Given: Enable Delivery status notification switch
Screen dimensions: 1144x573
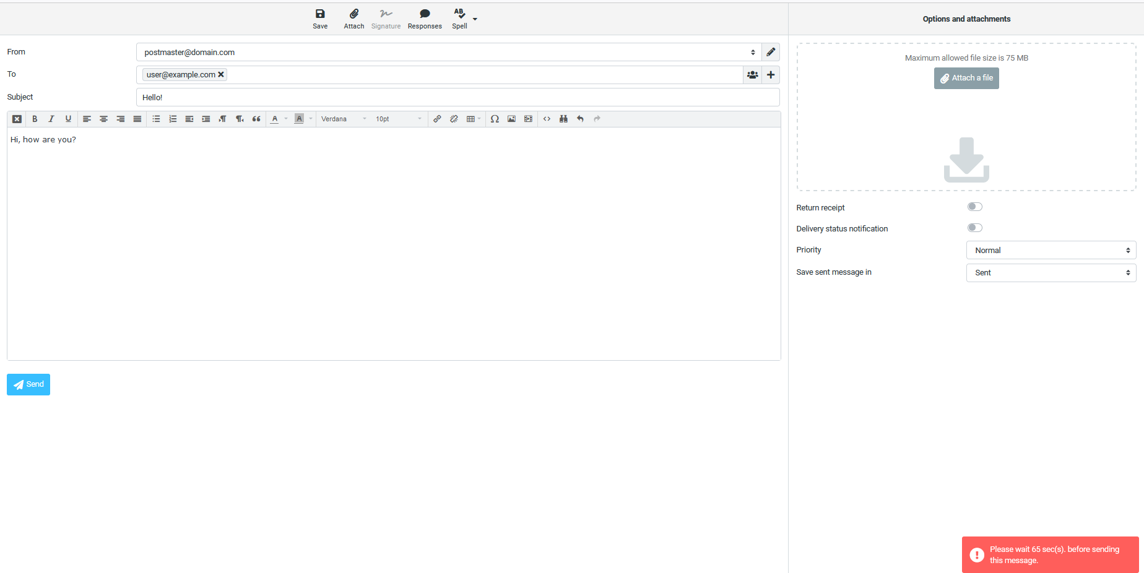Looking at the screenshot, I should [x=975, y=228].
